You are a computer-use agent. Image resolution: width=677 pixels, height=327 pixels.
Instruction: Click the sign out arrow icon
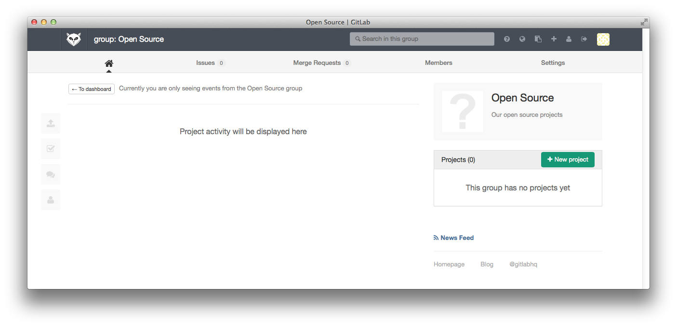click(584, 39)
